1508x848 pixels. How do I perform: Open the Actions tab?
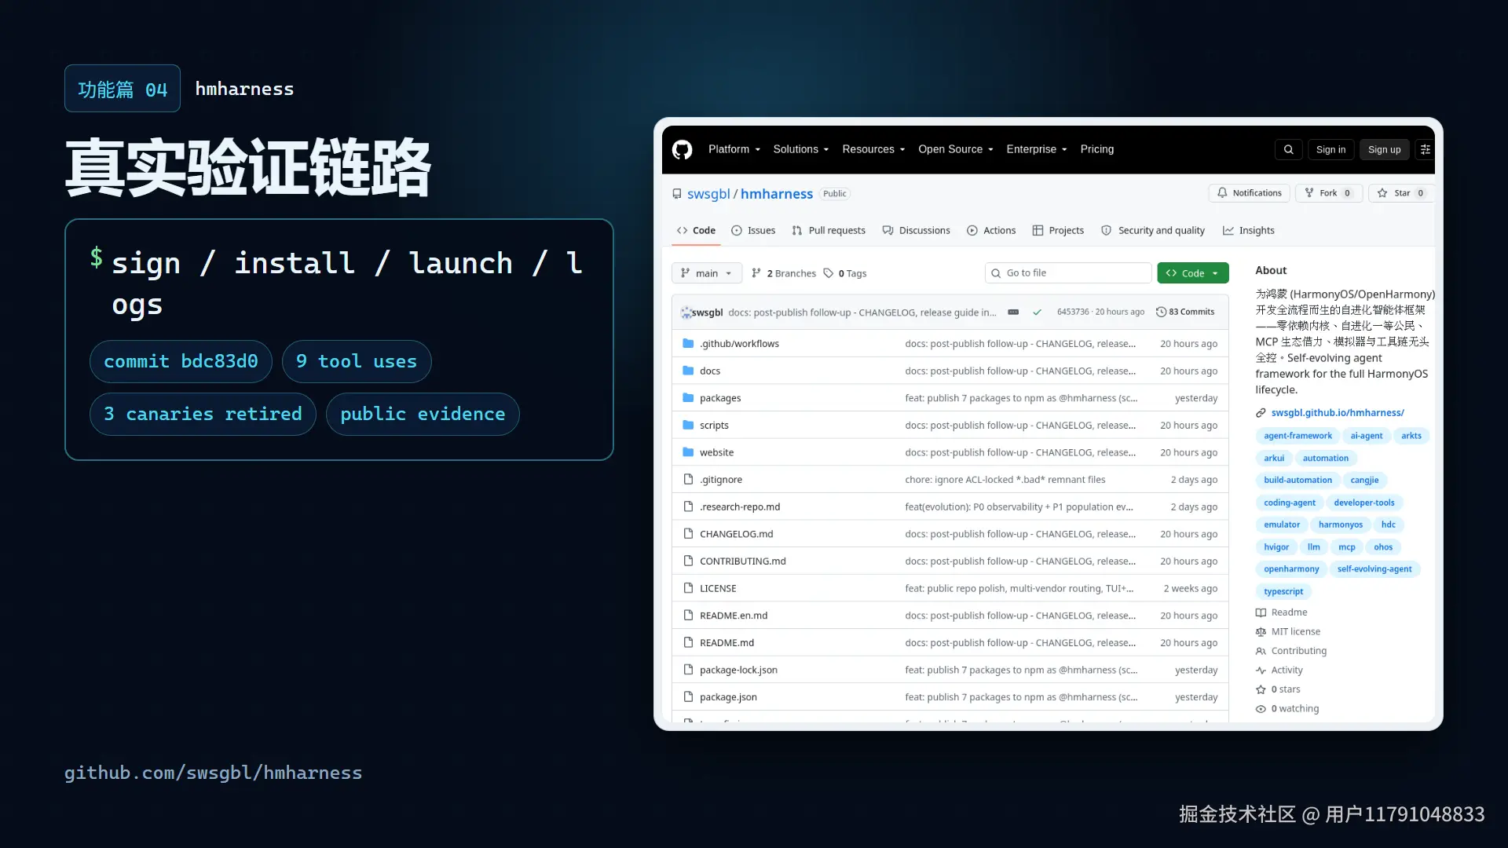[991, 231]
